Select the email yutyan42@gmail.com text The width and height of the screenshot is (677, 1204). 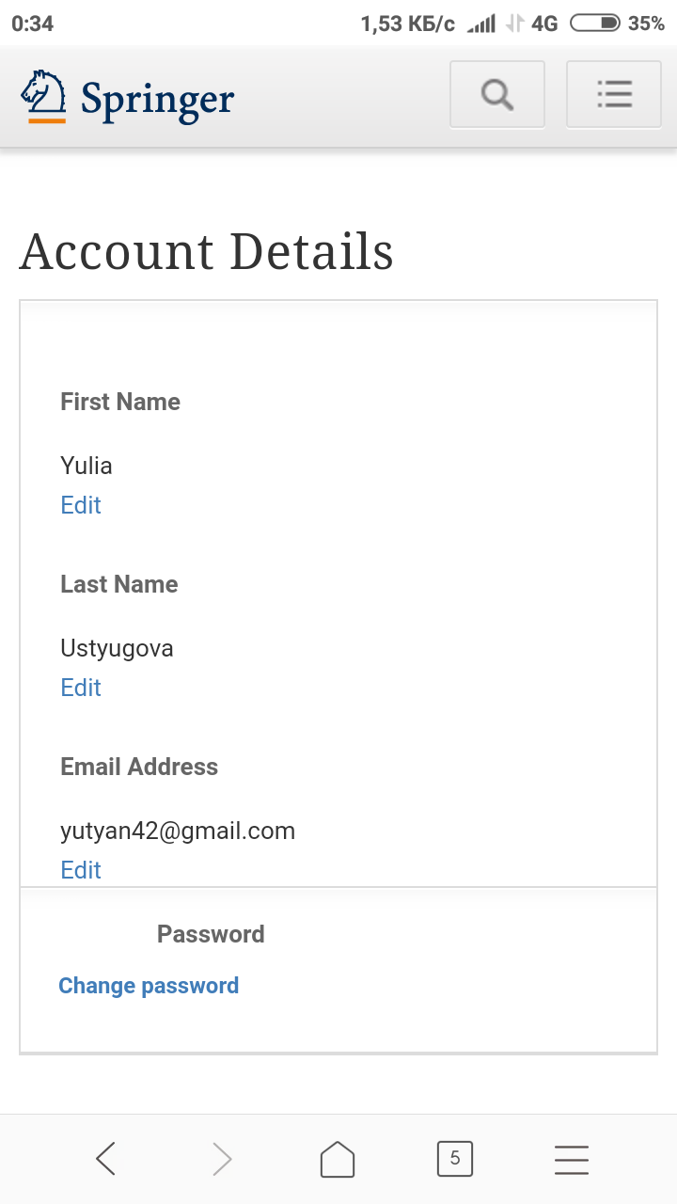tap(178, 831)
